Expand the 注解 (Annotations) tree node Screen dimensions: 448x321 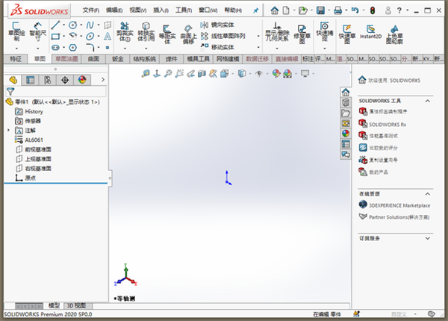(9, 129)
